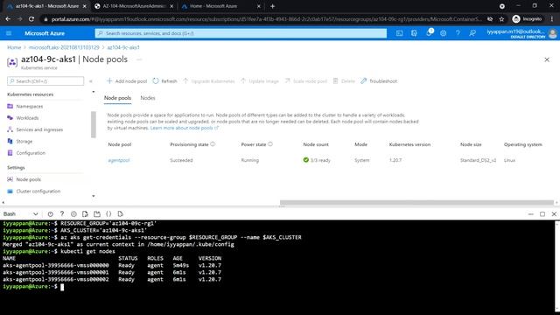Click the sidebar scroll up arrow
The height and width of the screenshot is (315, 560).
pyautogui.click(x=94, y=92)
